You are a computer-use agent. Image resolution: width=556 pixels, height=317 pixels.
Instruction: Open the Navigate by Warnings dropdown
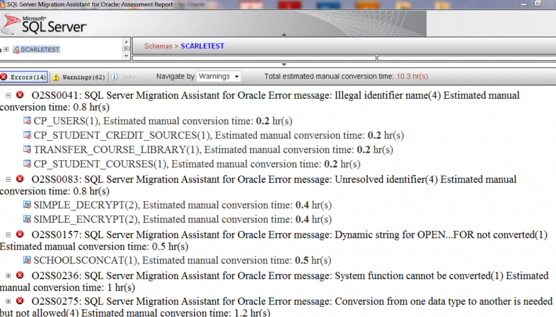[219, 77]
